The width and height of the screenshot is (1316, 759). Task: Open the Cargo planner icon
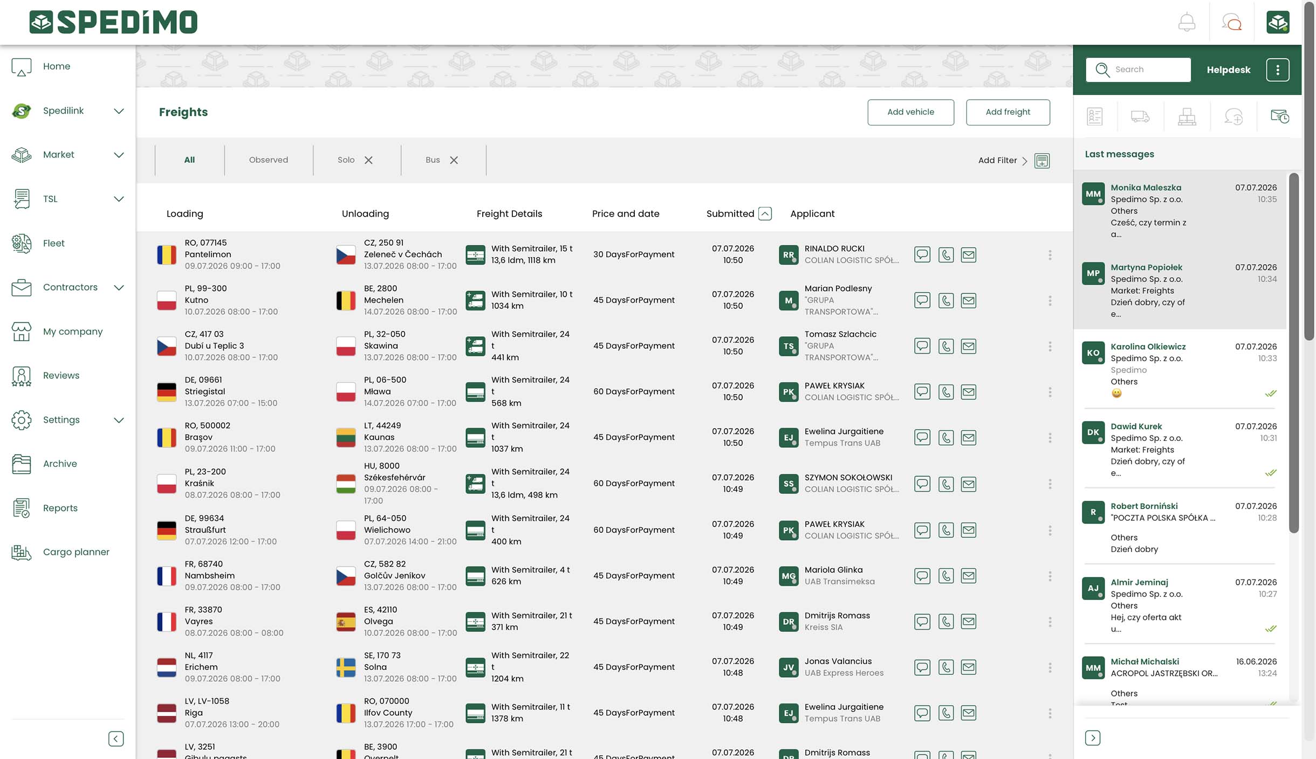pyautogui.click(x=22, y=552)
